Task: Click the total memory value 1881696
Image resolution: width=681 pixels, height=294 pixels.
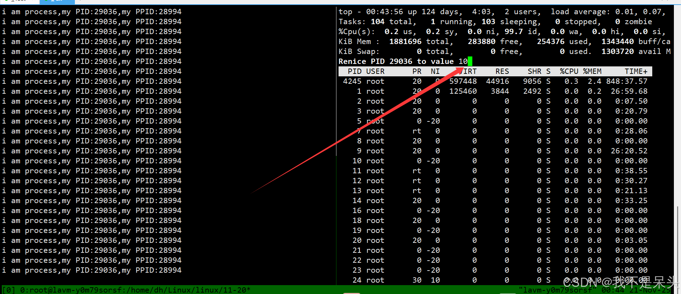Action: click(406, 42)
